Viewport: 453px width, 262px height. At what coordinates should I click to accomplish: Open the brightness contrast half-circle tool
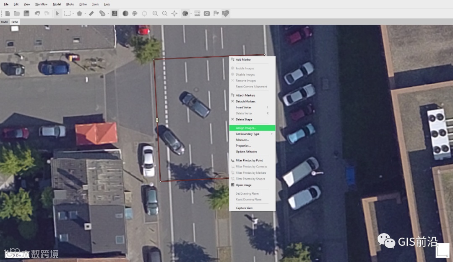[125, 13]
